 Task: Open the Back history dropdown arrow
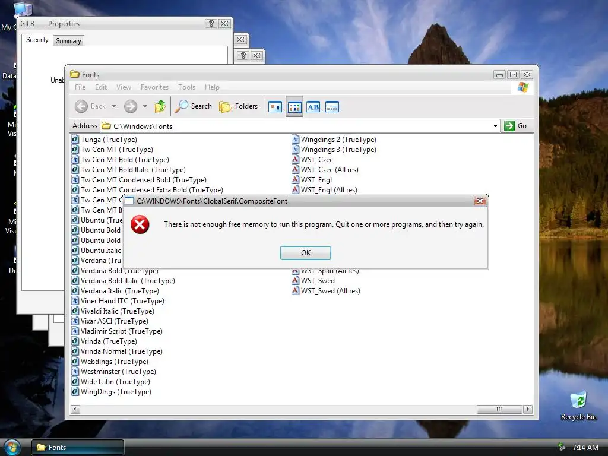click(113, 106)
